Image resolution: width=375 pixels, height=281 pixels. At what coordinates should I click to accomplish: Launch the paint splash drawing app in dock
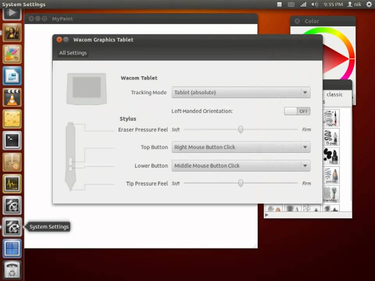12,54
